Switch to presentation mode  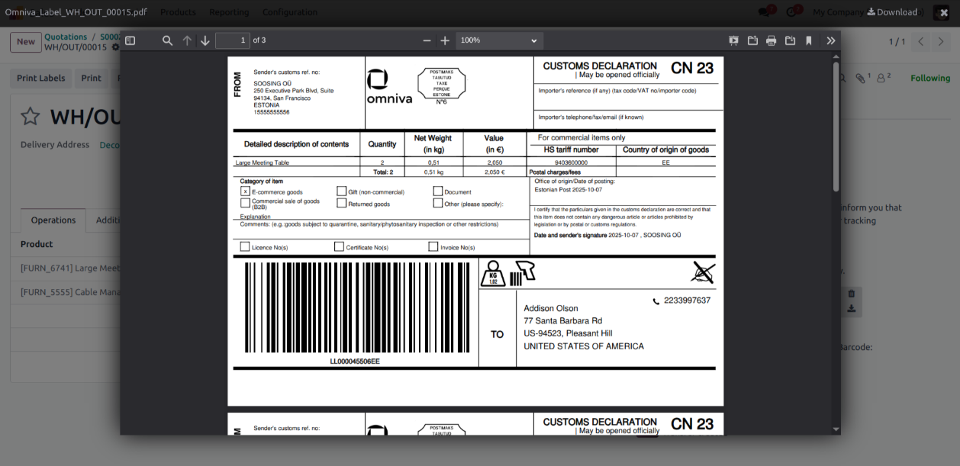733,40
